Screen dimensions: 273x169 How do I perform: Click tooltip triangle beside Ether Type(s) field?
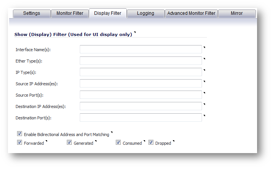(x=204, y=59)
